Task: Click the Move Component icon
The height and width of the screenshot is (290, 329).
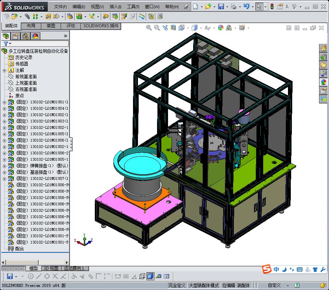Action: tap(56, 16)
